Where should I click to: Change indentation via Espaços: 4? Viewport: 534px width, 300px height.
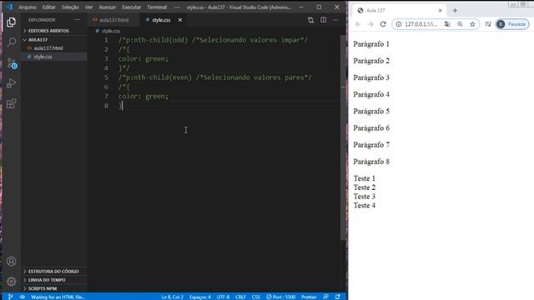tap(200, 297)
